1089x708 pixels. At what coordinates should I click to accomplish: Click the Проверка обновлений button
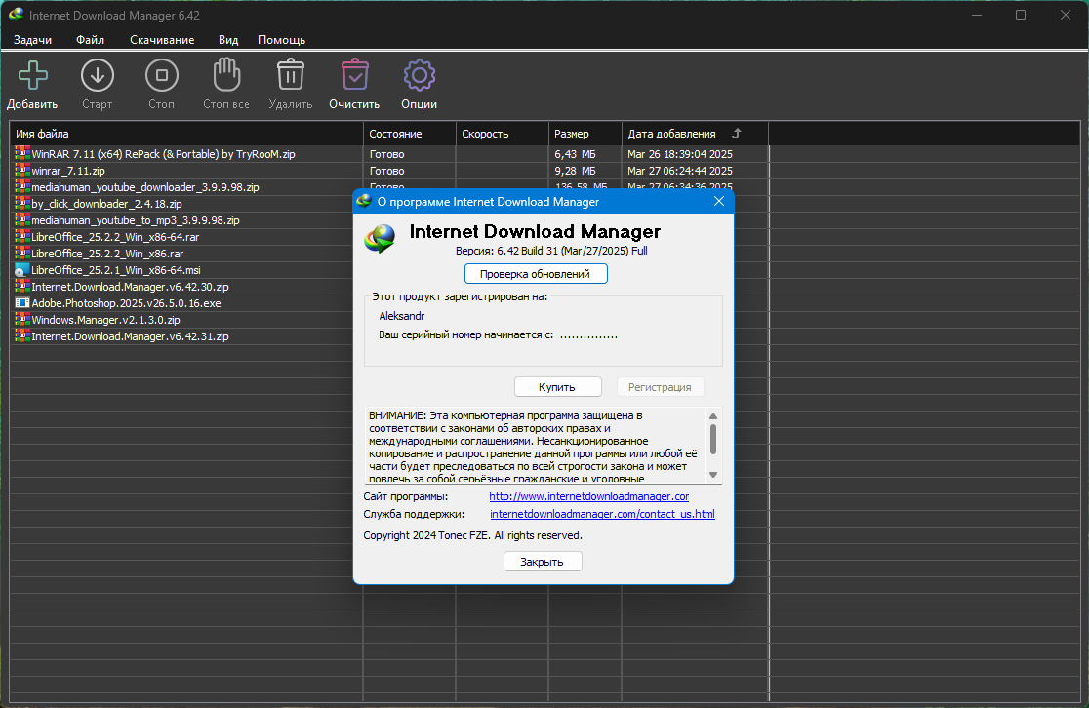pyautogui.click(x=536, y=273)
